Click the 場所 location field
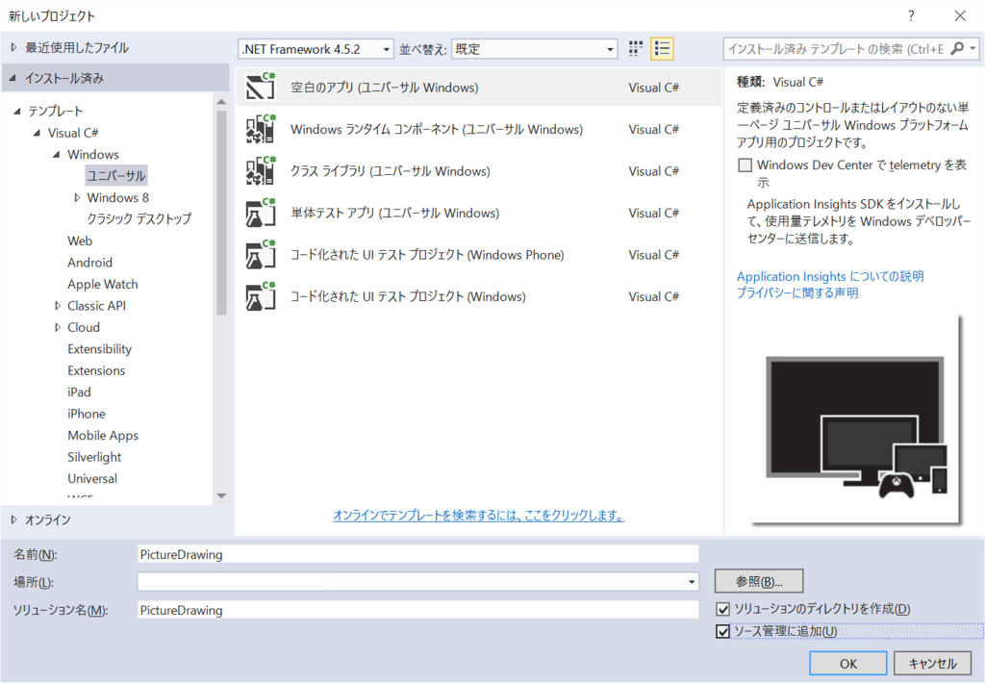 (x=417, y=582)
